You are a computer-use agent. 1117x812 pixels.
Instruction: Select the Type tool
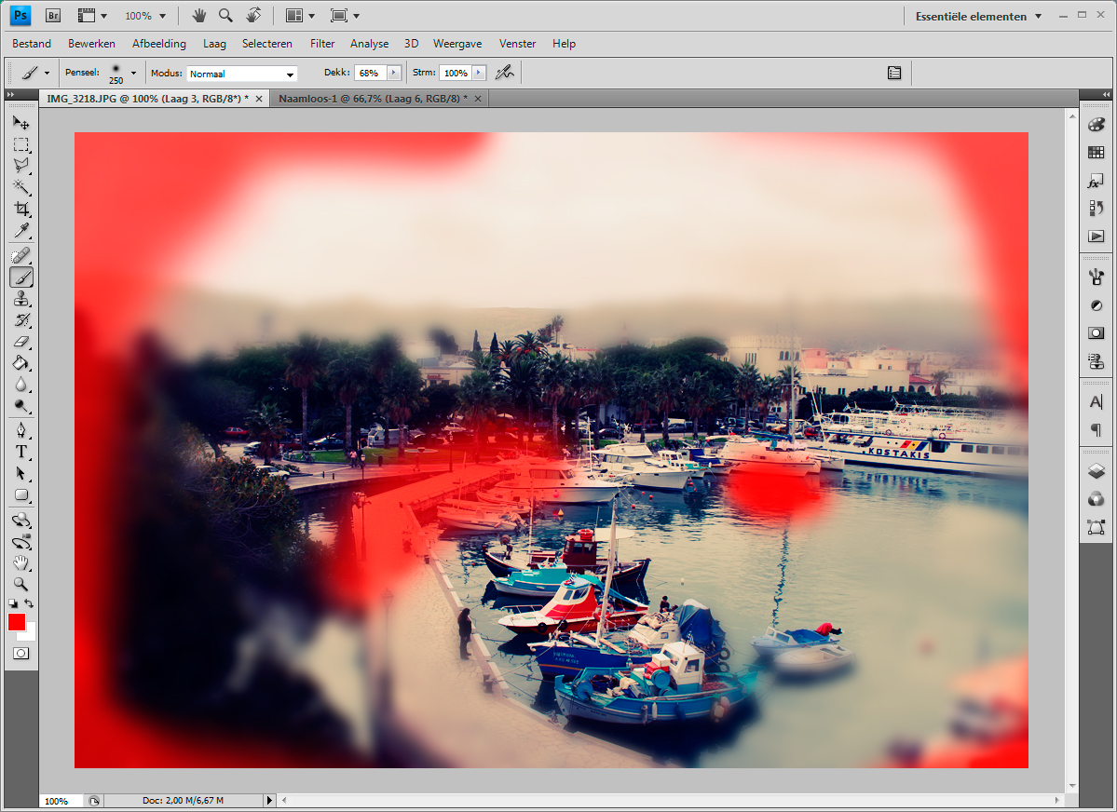point(21,452)
